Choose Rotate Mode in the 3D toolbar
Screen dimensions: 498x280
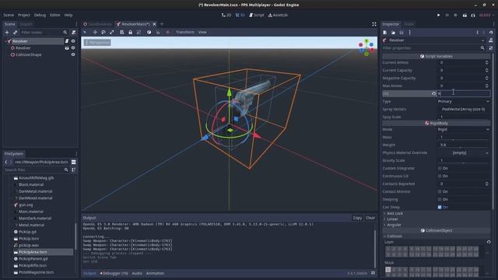click(103, 32)
